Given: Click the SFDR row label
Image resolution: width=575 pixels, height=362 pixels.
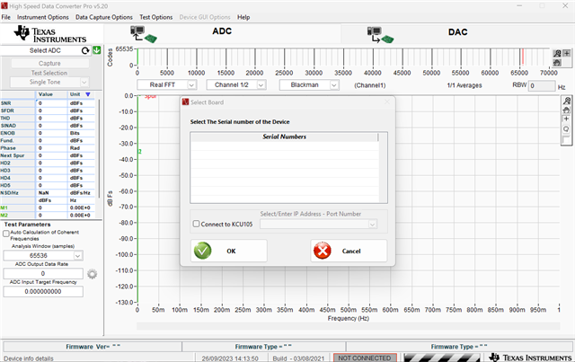Looking at the screenshot, I should (x=7, y=110).
